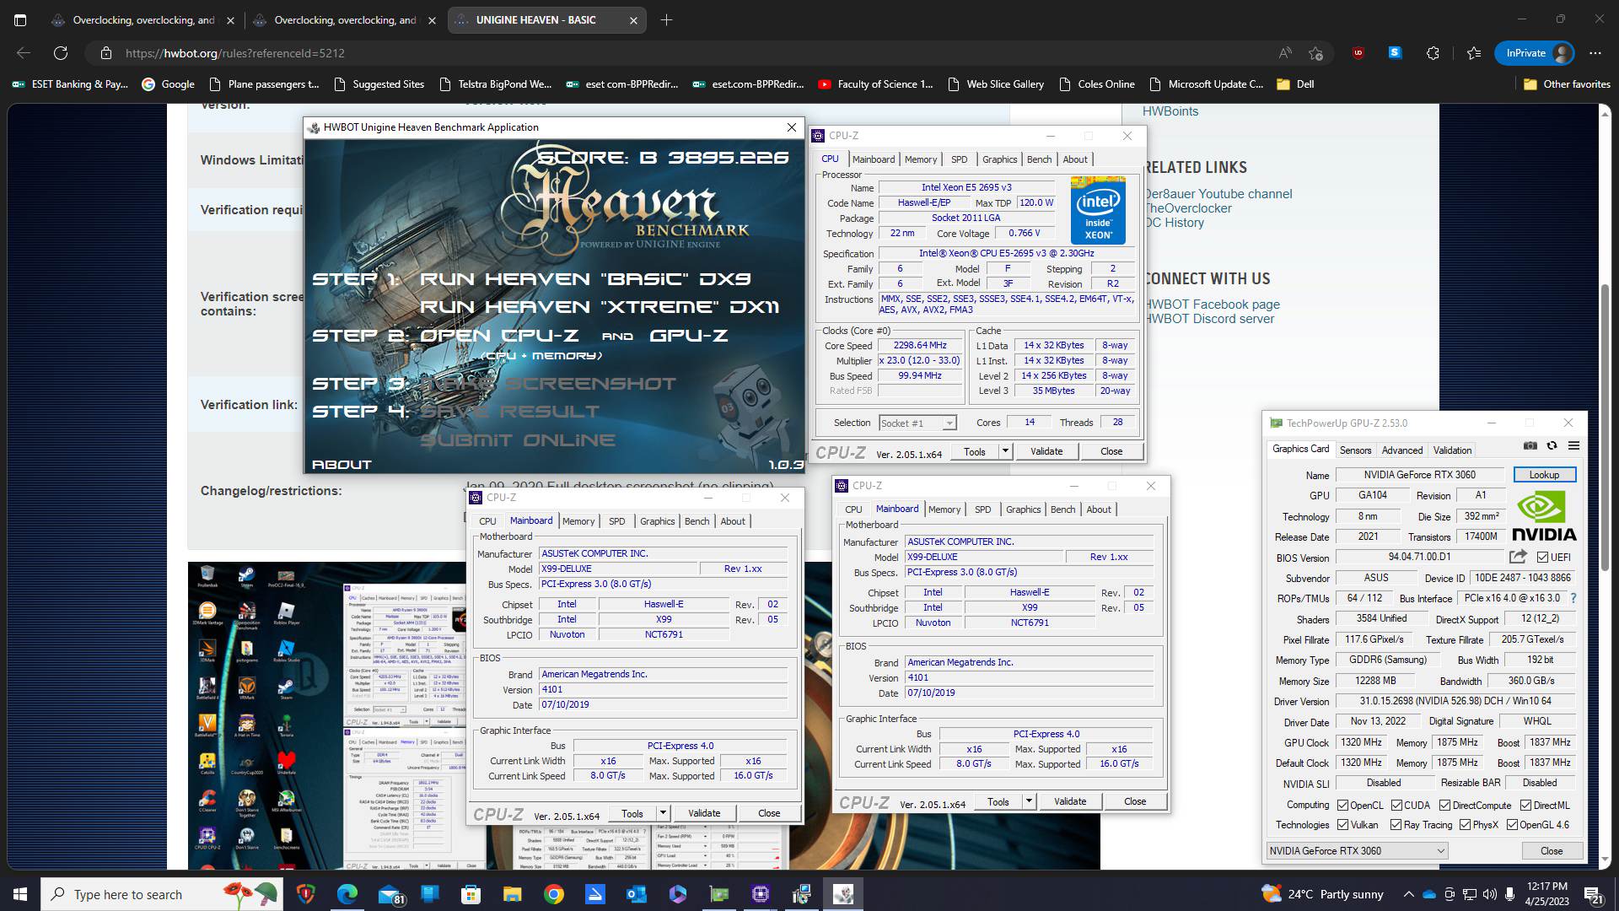The image size is (1619, 911).
Task: Click the example desktop screenshot thumbnail
Action: (643, 715)
